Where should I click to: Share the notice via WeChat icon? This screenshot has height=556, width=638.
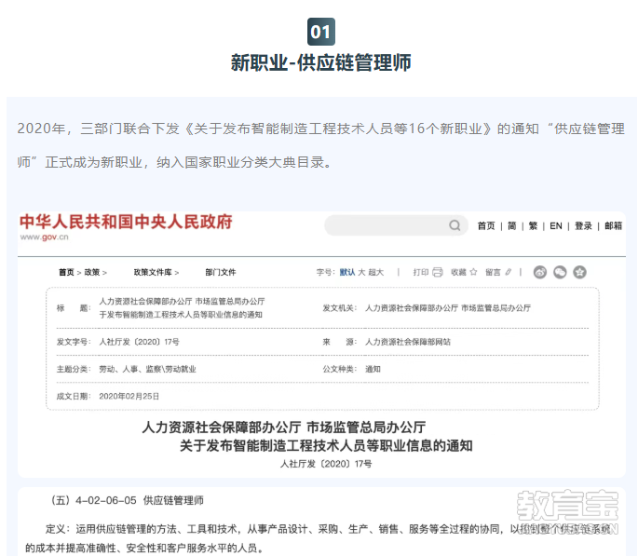[560, 272]
